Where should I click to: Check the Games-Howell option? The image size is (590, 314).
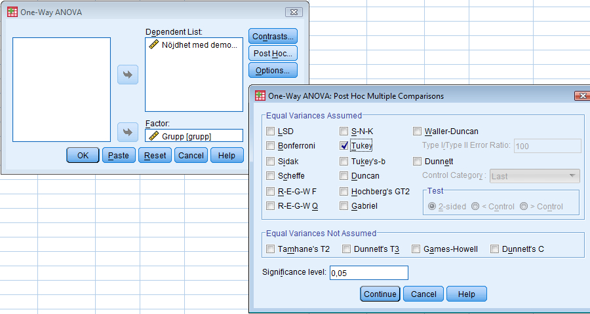(416, 249)
